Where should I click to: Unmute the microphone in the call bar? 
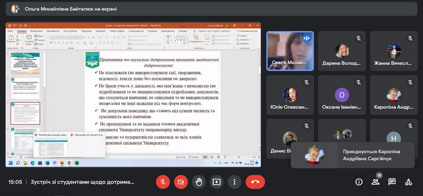(x=163, y=182)
